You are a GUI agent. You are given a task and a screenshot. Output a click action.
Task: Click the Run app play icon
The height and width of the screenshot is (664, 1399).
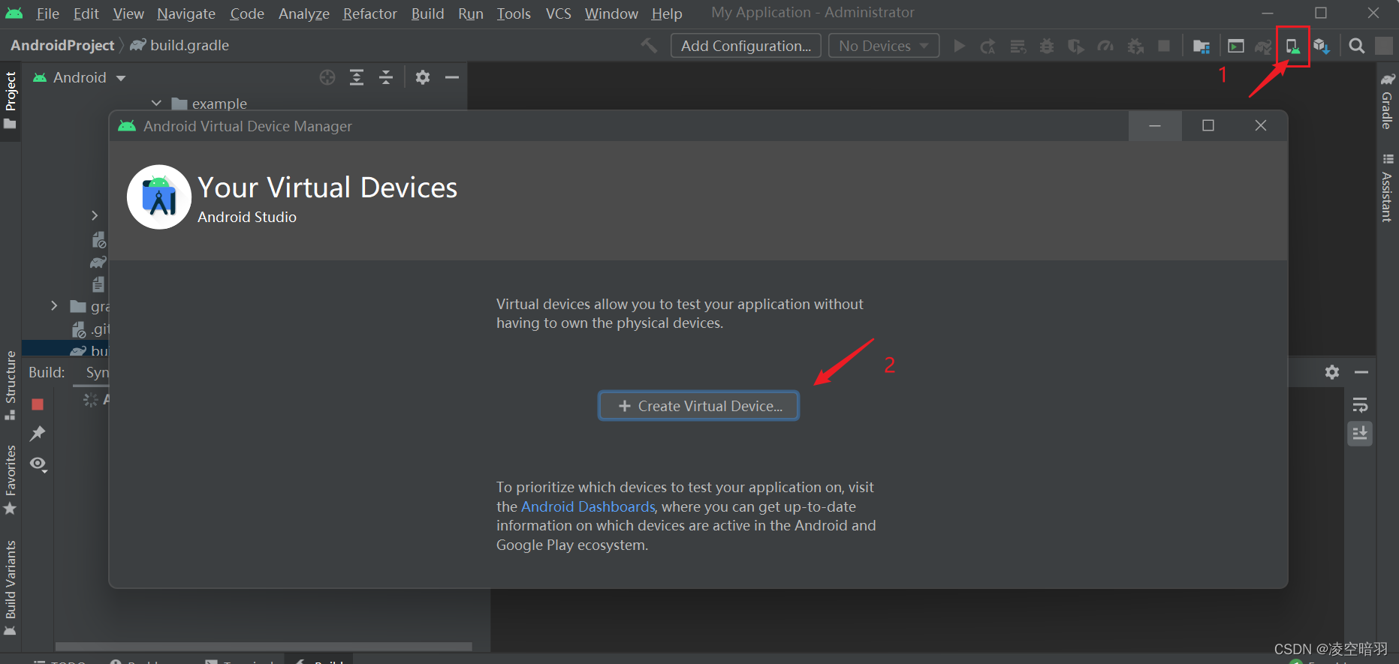959,46
